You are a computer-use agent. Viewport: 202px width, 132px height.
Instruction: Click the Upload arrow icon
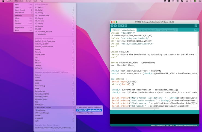click(x=115, y=26)
